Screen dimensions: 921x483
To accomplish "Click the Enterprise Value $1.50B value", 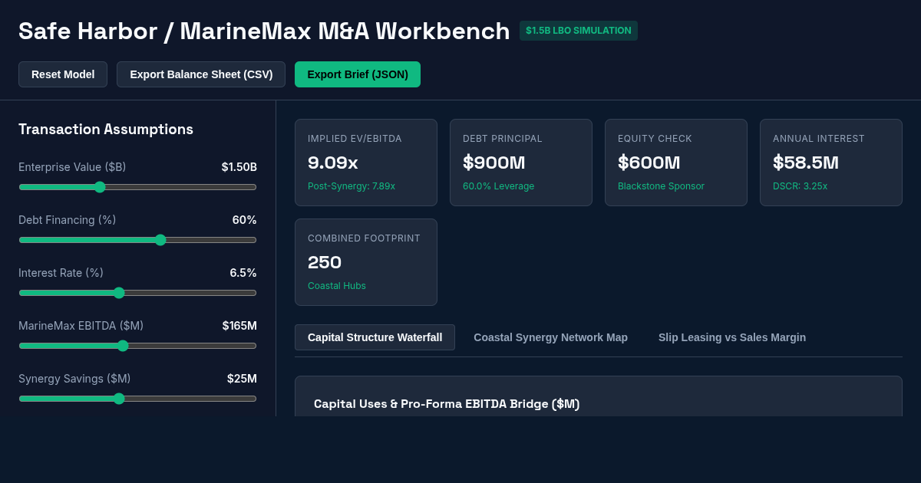I will 239,167.
